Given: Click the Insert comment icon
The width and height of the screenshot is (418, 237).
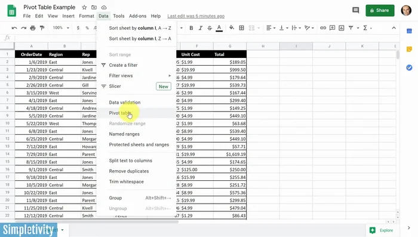Looking at the screenshot, I should [x=332, y=27].
